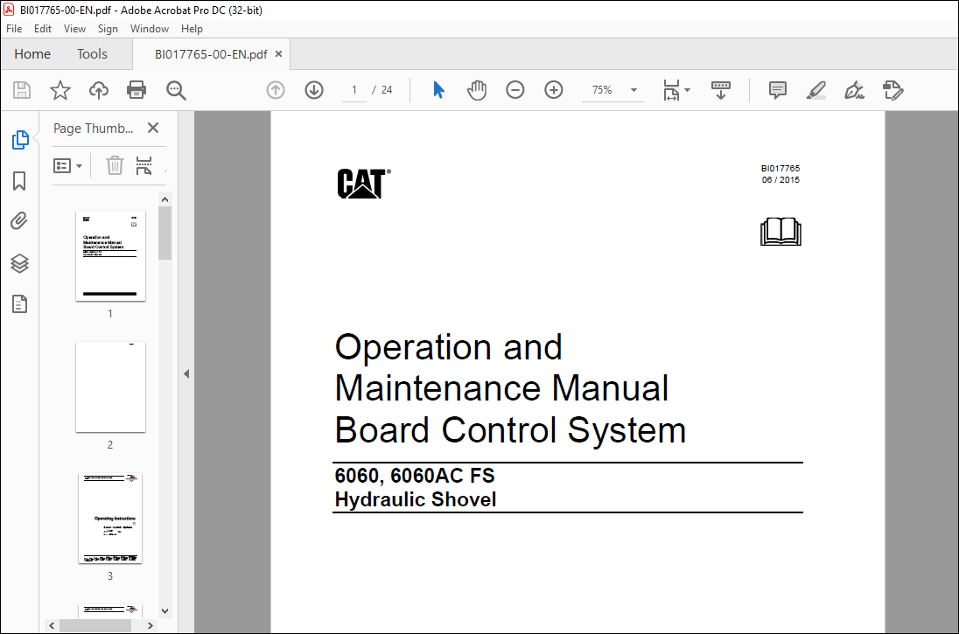This screenshot has height=634, width=959.
Task: Collapse the navigation pane arrow
Action: click(186, 373)
